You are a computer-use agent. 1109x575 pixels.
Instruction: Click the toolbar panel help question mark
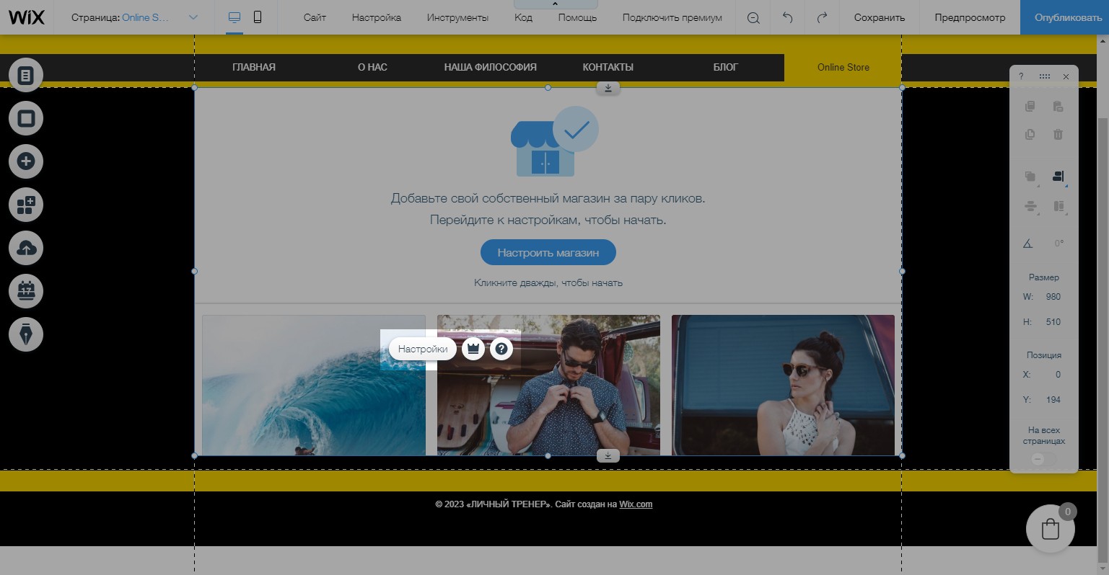1021,76
